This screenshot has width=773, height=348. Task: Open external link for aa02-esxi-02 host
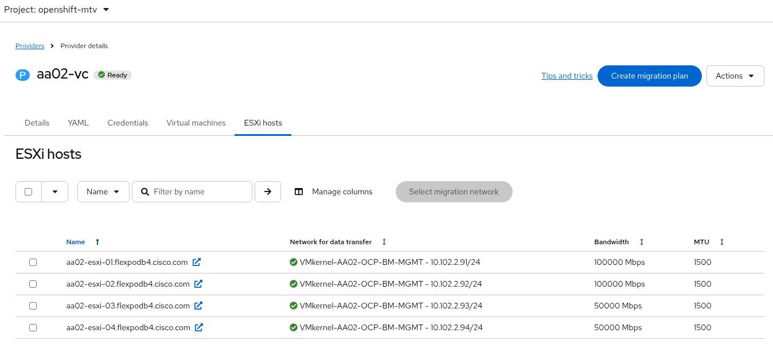[x=198, y=284]
